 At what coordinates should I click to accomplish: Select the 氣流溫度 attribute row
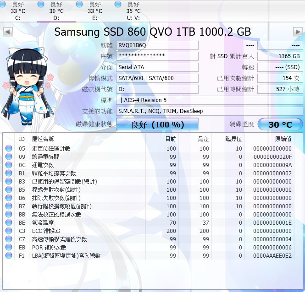[x=149, y=223]
